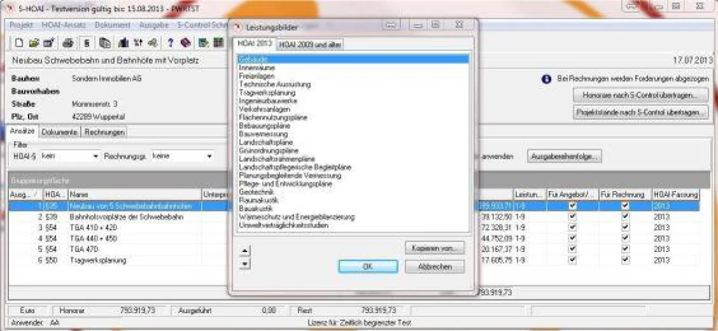The image size is (718, 331).
Task: Click the 'Name' column header
Action: tap(78, 195)
